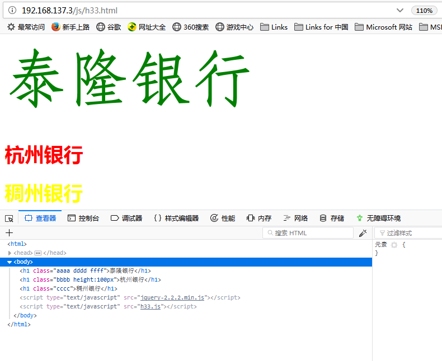Select the opening html tag node
442x361 pixels.
tap(17, 244)
